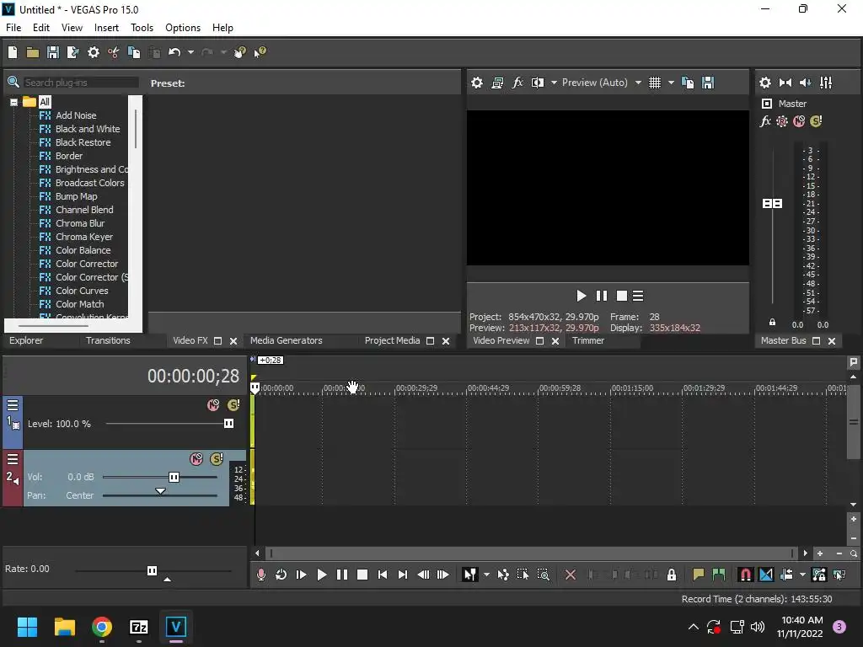Toggle Lock Envelopes to Events
Image resolution: width=863 pixels, height=647 pixels.
click(x=819, y=575)
